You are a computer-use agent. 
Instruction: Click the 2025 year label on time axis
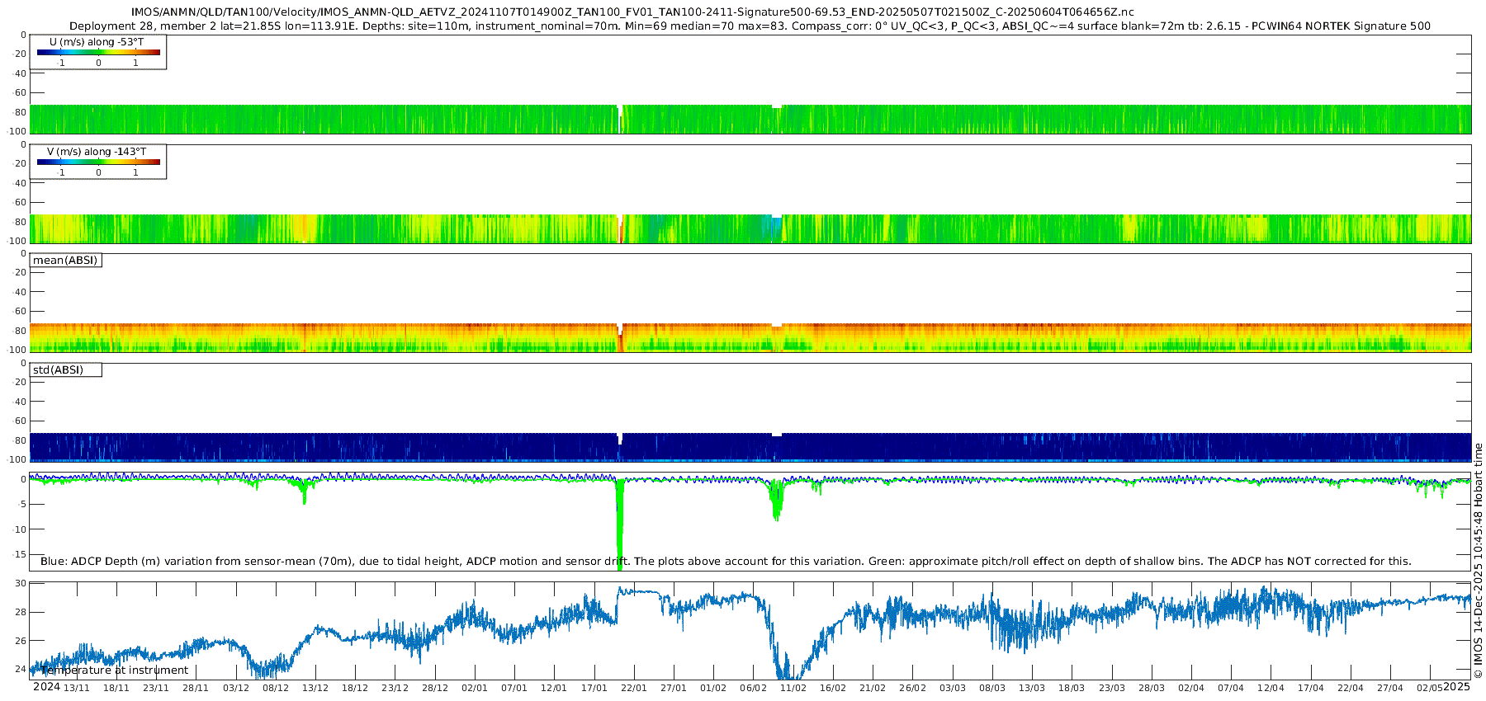pyautogui.click(x=1456, y=687)
